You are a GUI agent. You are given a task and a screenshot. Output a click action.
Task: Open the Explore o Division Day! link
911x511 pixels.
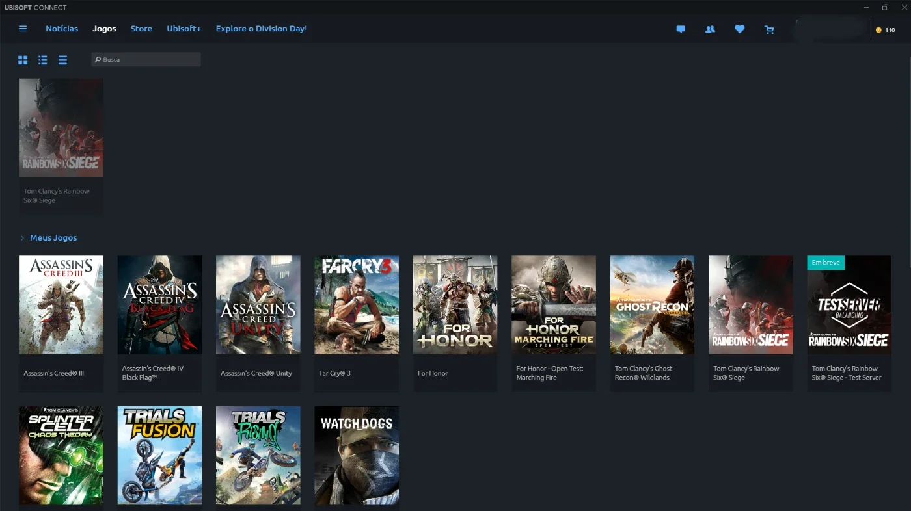pos(262,29)
